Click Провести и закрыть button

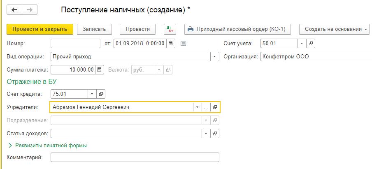[x=40, y=29]
